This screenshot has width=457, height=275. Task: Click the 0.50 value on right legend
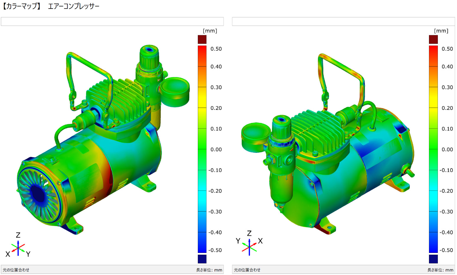click(447, 49)
